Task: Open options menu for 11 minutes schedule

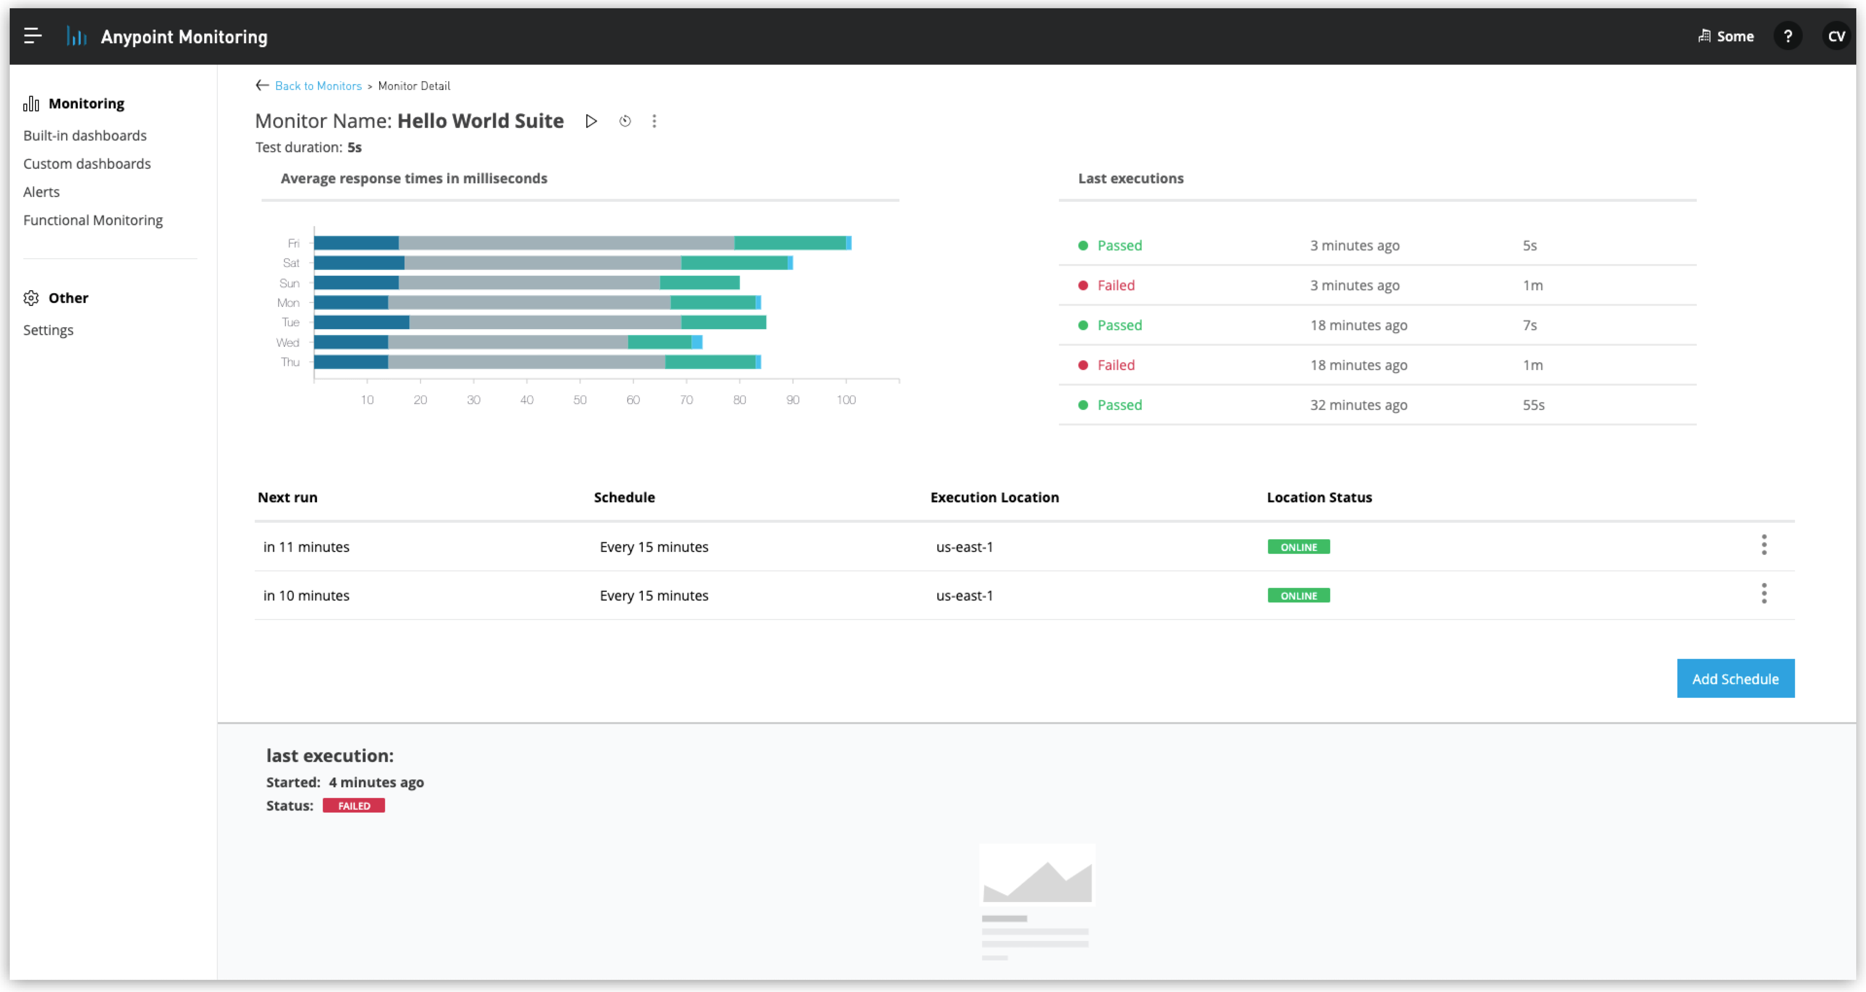Action: point(1764,545)
